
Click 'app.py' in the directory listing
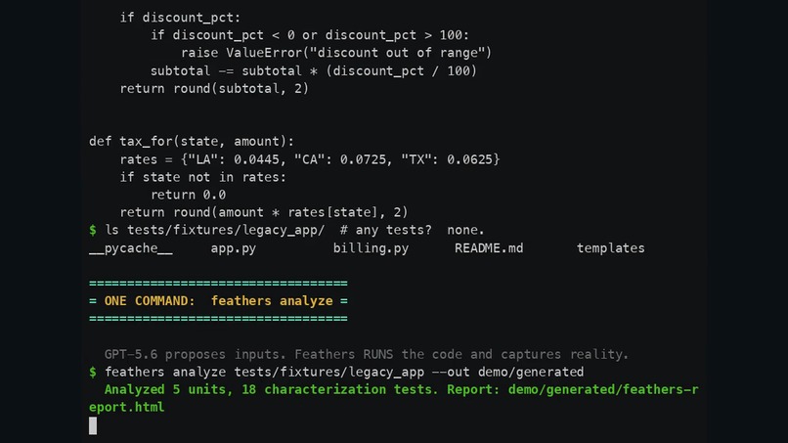[x=234, y=248]
